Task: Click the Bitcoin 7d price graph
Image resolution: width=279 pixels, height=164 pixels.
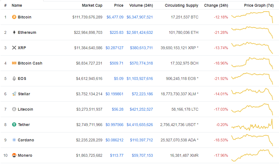Action: pyautogui.click(x=252, y=17)
